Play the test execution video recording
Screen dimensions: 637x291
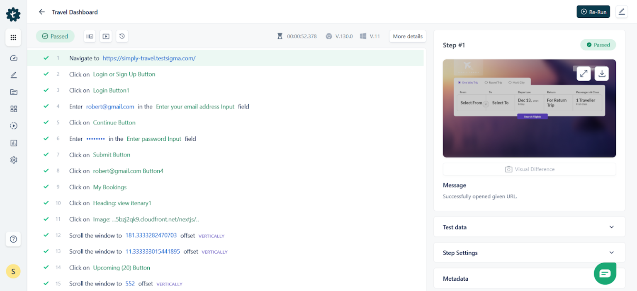[106, 36]
